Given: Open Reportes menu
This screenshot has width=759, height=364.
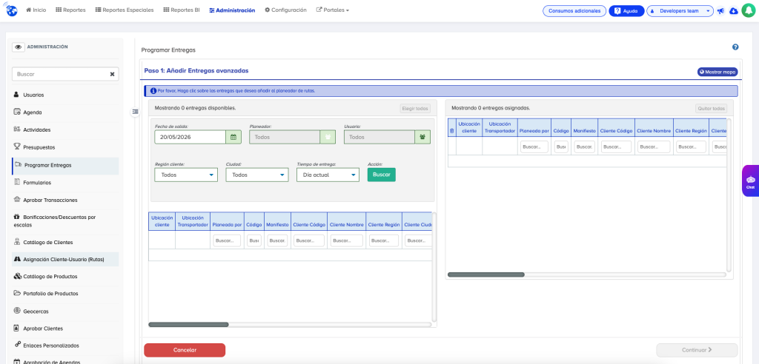Looking at the screenshot, I should click(x=70, y=10).
